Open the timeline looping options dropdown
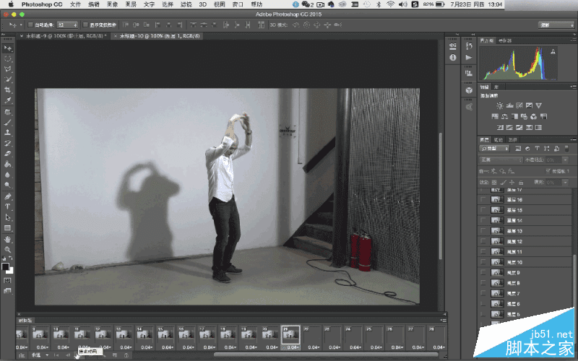 click(40, 355)
